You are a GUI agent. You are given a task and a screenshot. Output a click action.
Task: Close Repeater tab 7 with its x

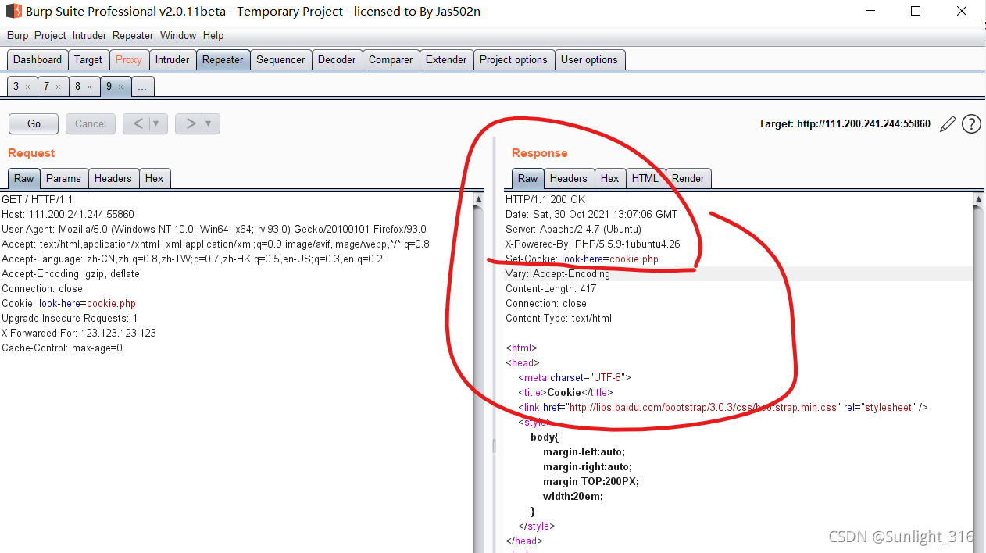58,87
